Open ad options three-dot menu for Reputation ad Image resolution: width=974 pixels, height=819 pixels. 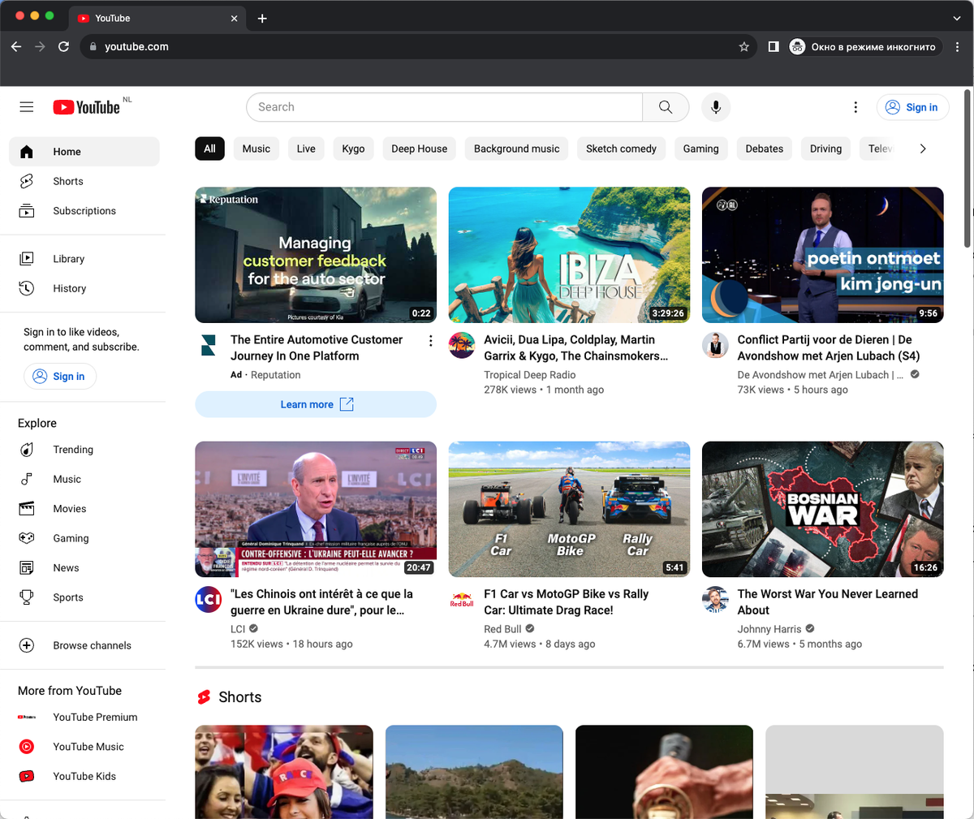coord(430,341)
